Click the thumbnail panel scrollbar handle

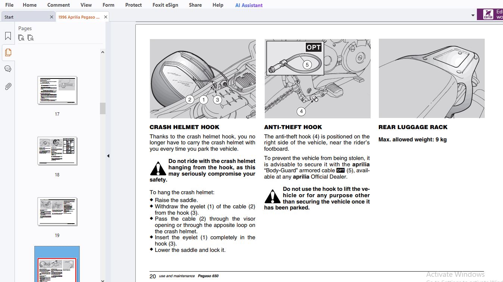[x=103, y=108]
